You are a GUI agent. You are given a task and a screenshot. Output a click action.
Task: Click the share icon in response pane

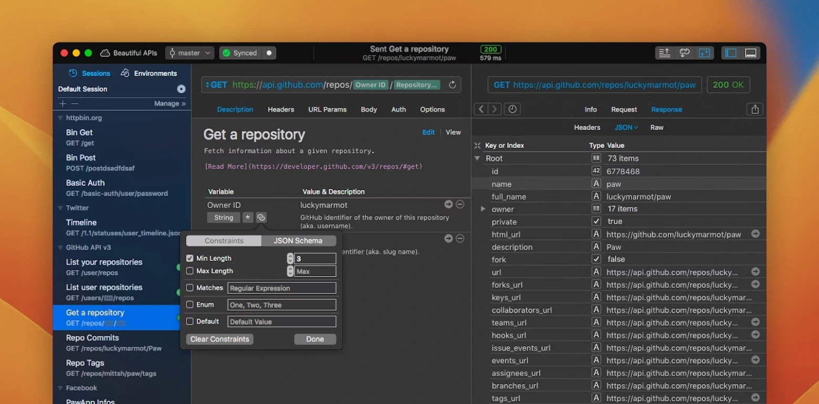pyautogui.click(x=755, y=109)
